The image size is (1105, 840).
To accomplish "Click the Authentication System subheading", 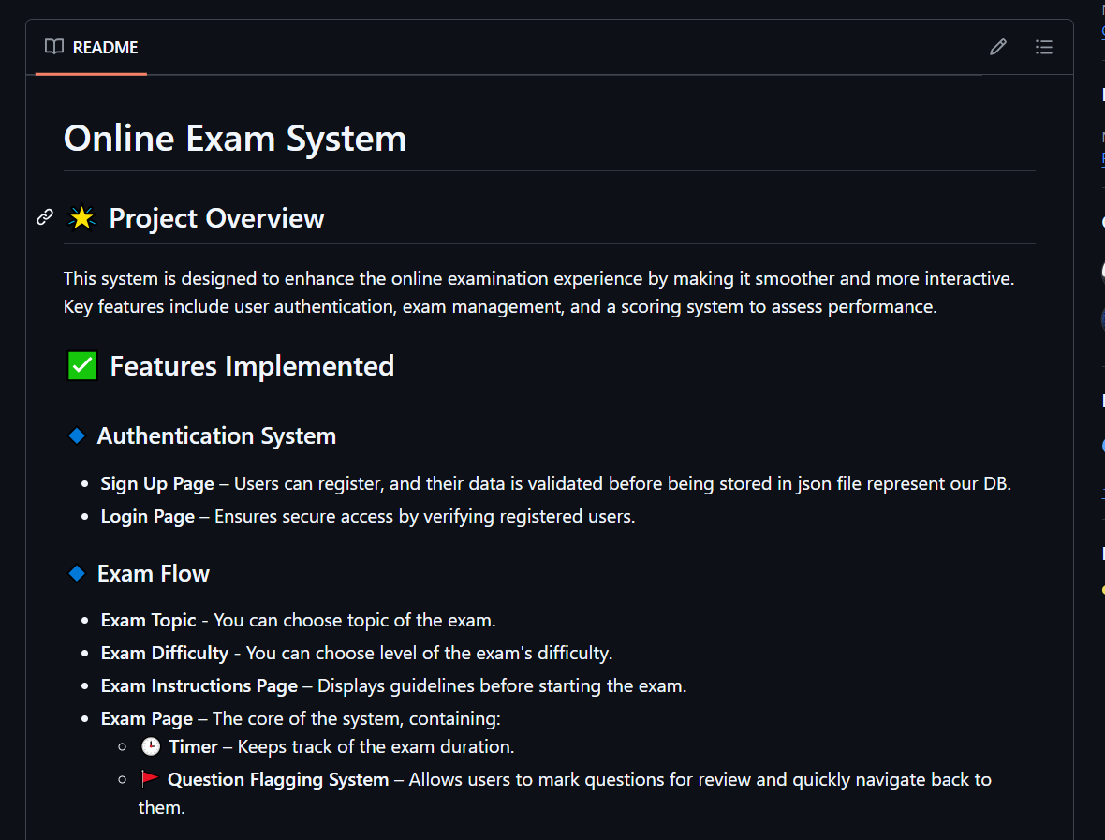I will [x=216, y=435].
